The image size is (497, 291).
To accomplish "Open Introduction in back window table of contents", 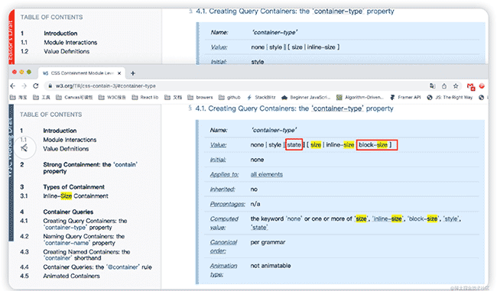I will (x=60, y=34).
